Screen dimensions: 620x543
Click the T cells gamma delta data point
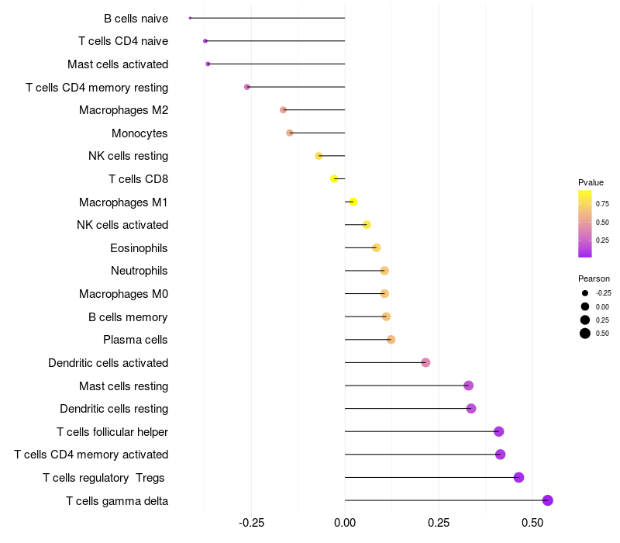pyautogui.click(x=548, y=500)
